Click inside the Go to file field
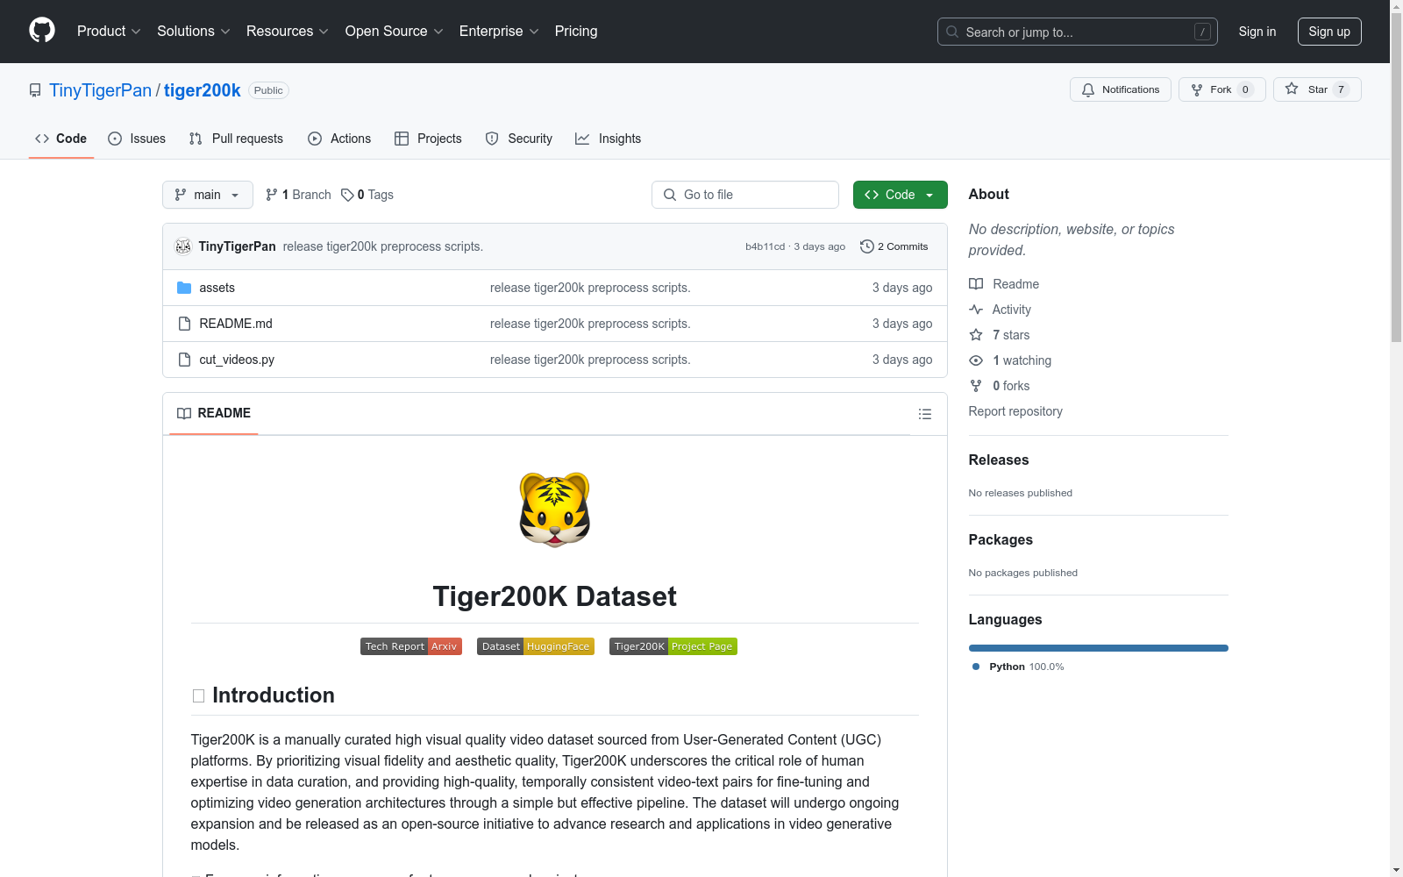Viewport: 1403px width, 877px height. coord(745,194)
